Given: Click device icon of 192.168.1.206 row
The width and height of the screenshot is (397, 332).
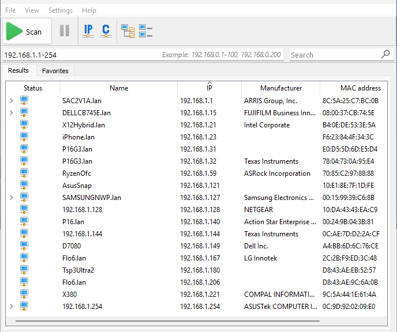Looking at the screenshot, I should pos(24,282).
